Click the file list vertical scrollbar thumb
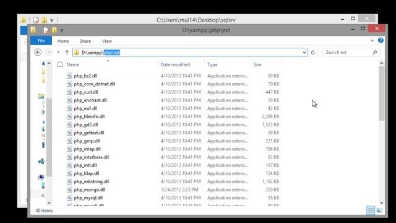396x223 pixels. click(381, 94)
